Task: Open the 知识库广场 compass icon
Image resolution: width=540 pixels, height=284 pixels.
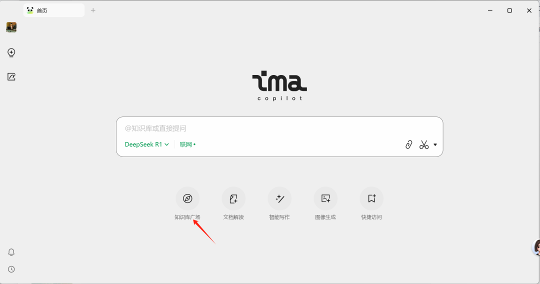Action: tap(187, 198)
